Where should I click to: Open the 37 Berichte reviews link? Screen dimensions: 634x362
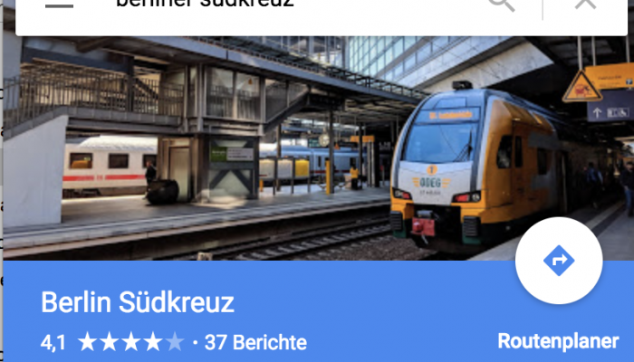tap(255, 343)
